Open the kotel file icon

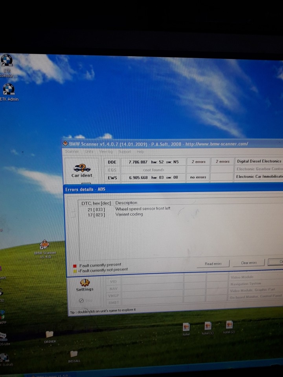point(186,329)
